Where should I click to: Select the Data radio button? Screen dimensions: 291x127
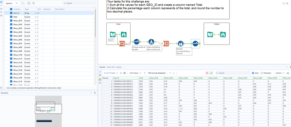(x=253, y=73)
